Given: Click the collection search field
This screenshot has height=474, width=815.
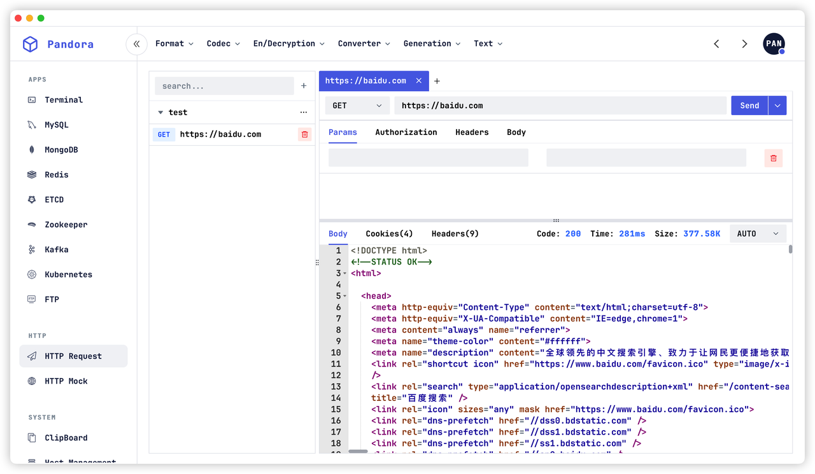Looking at the screenshot, I should (x=225, y=86).
